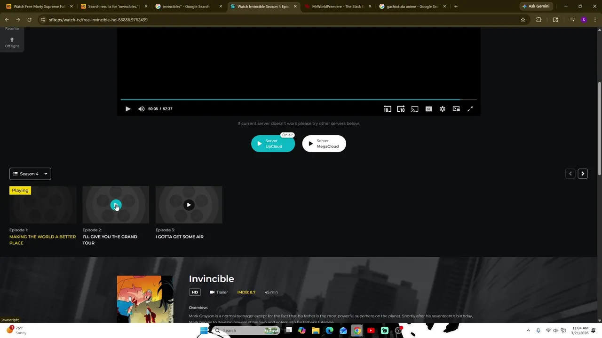
Task: Open Chrome extensions menu
Action: tap(539, 20)
